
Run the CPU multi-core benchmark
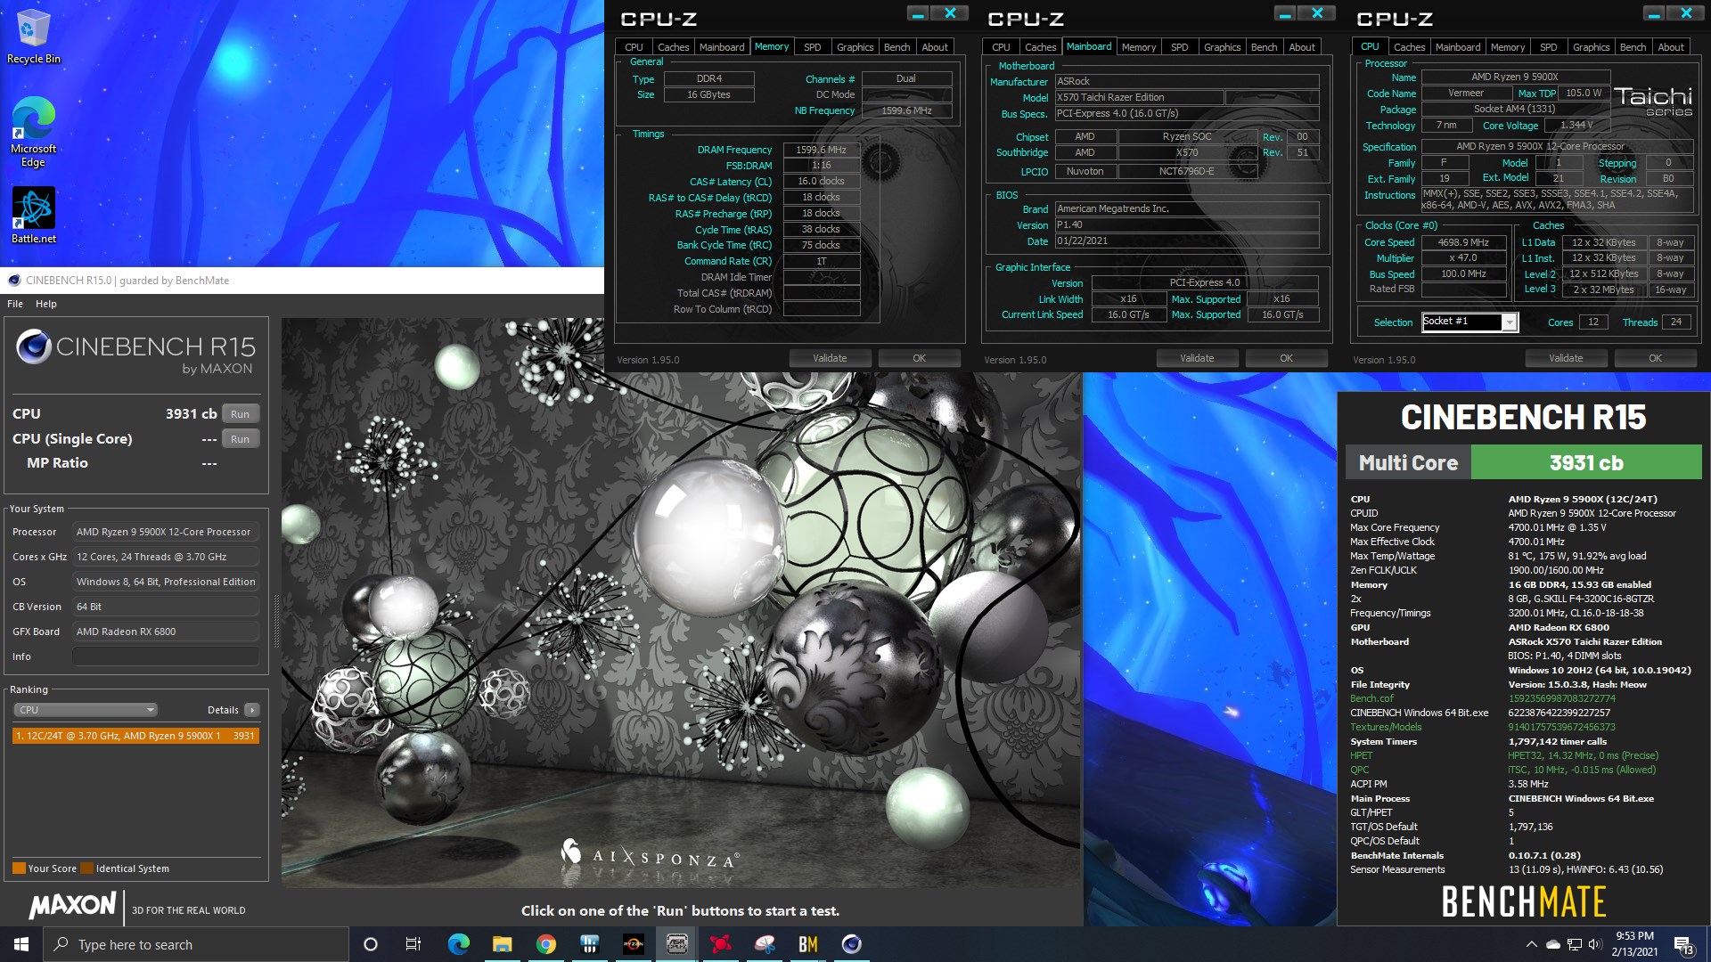241,414
